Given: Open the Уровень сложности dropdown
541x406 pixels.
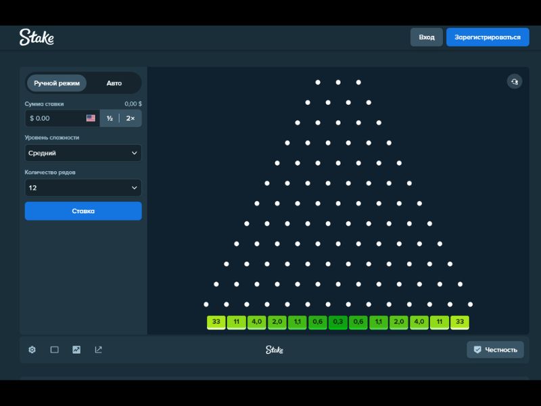Looking at the screenshot, I should click(x=83, y=153).
